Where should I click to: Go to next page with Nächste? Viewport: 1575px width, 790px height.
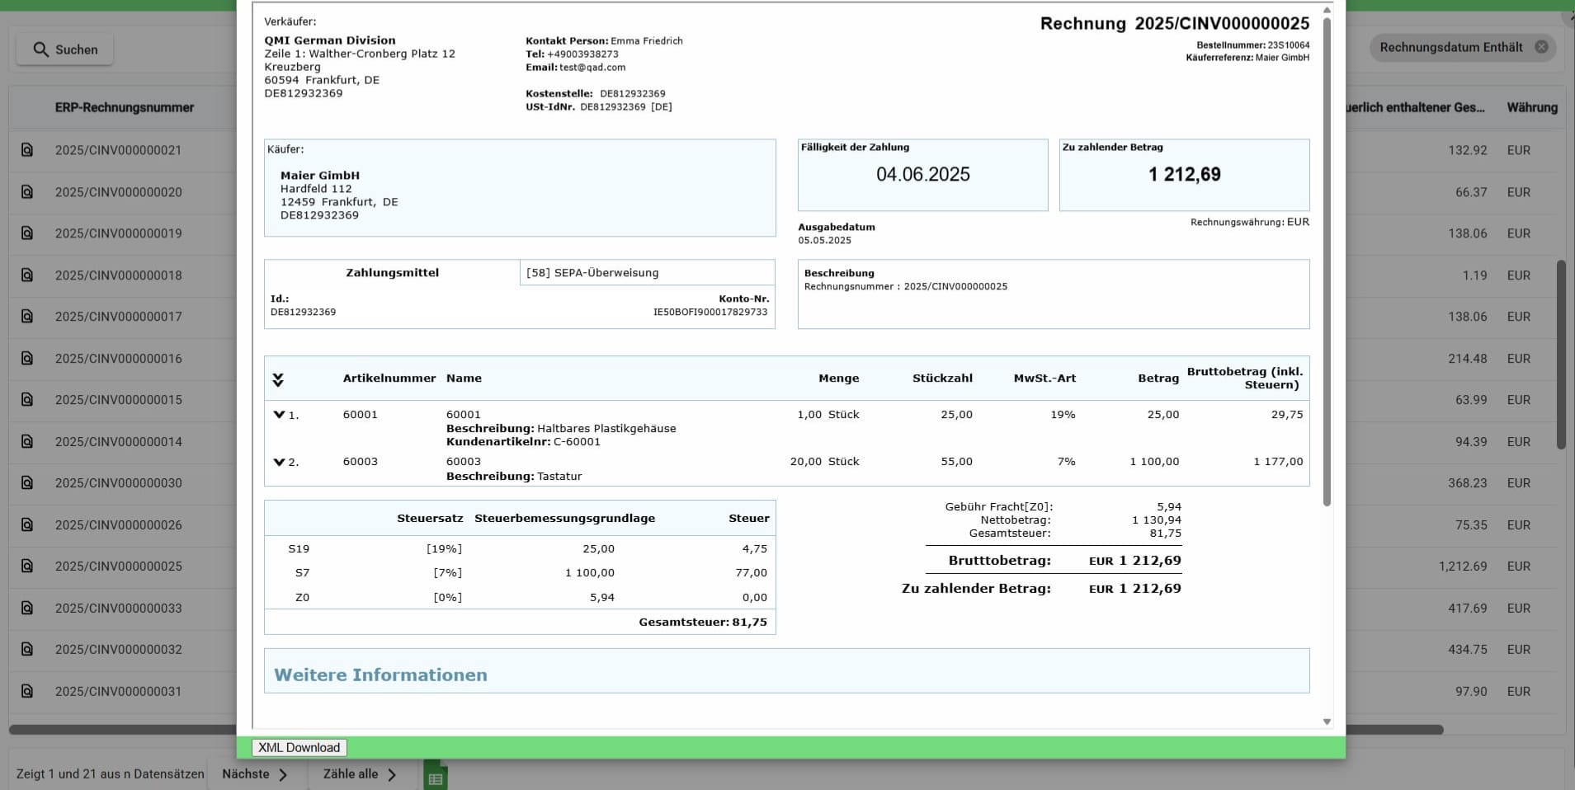pyautogui.click(x=254, y=774)
